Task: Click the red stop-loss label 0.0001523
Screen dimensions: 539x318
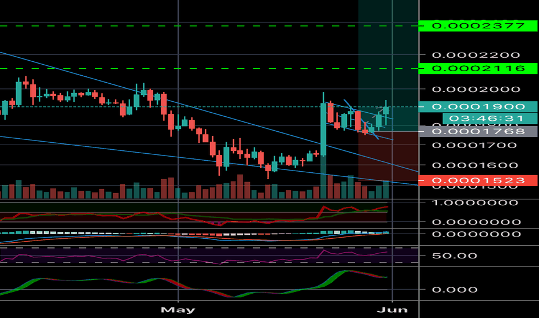Action: click(478, 180)
